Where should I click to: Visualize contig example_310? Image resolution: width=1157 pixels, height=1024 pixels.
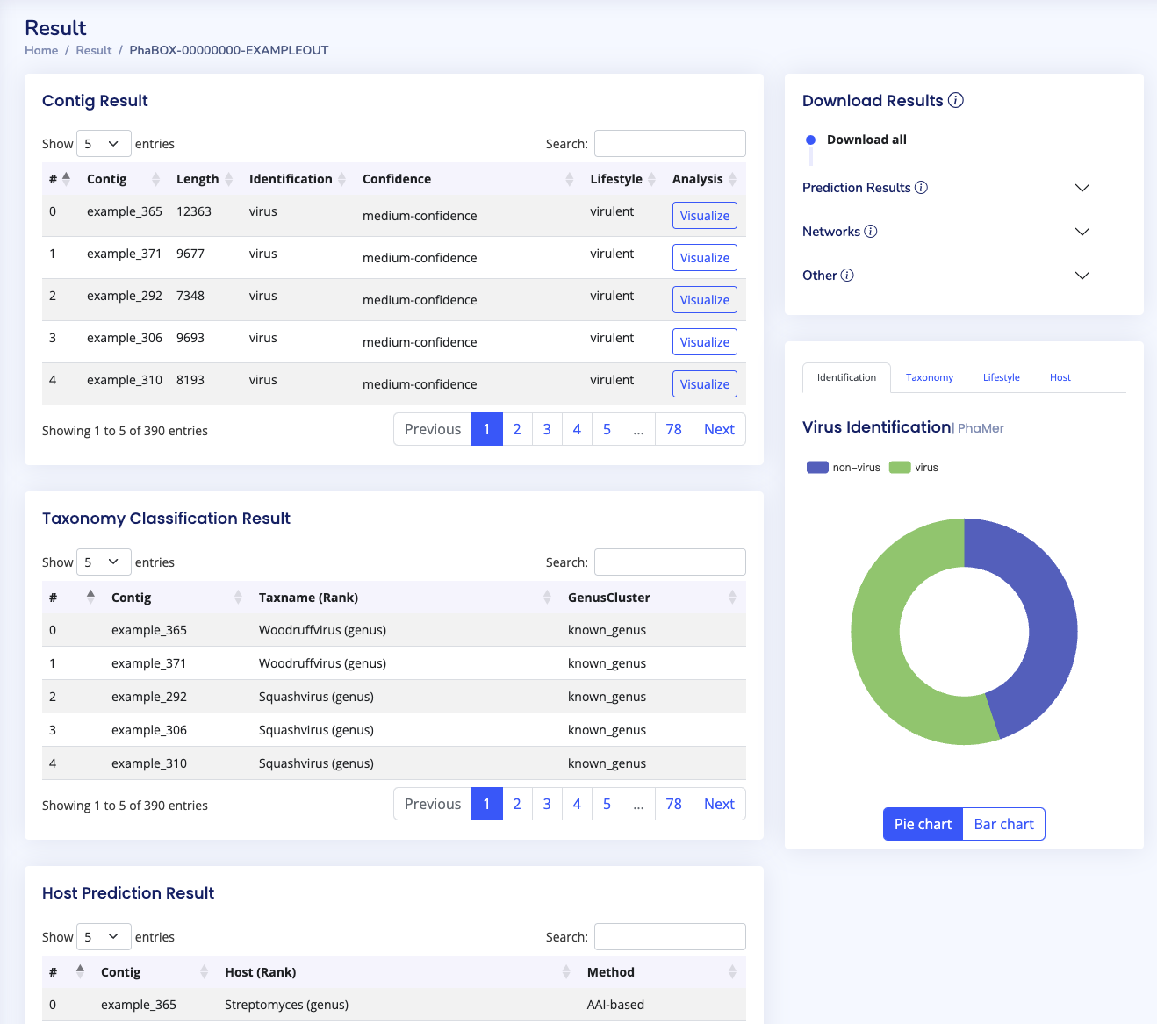(705, 384)
